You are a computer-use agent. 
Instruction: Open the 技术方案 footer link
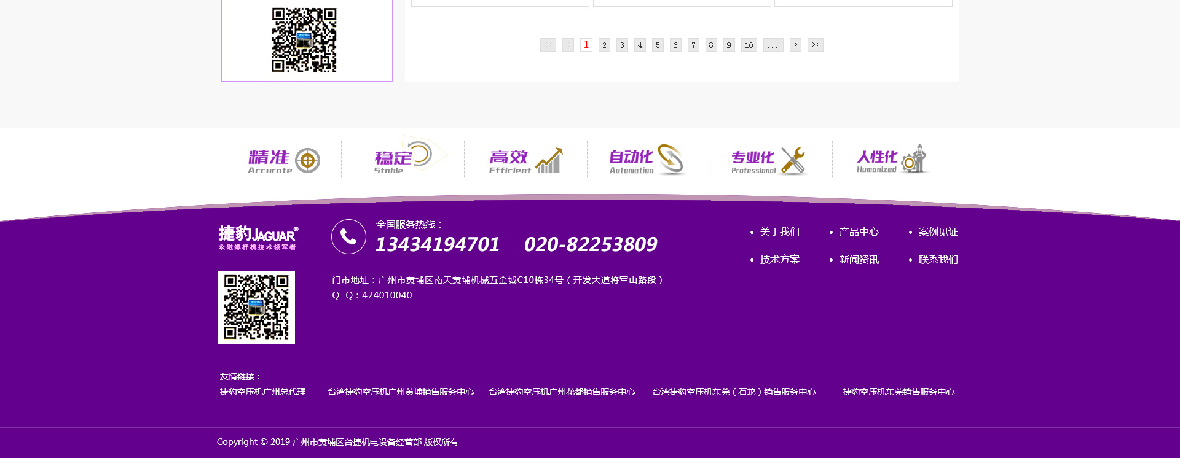coord(779,260)
